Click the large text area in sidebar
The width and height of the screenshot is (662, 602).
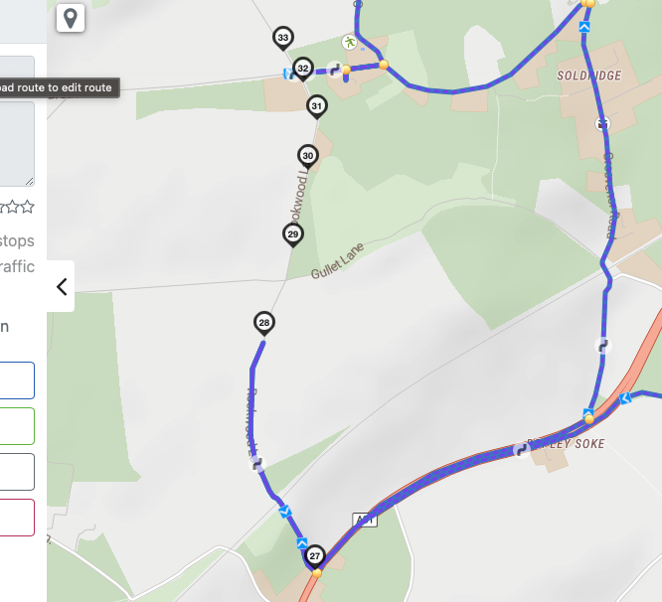[x=17, y=143]
